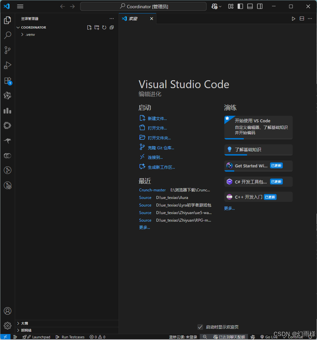Go back with the left arrow

coord(62,7)
